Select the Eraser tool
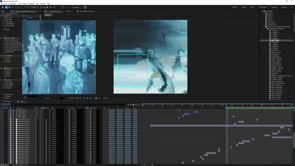295x166 pixels. [x=47, y=7]
